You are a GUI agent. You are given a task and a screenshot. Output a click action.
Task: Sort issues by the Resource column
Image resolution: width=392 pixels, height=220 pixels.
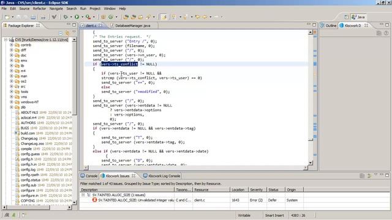[x=211, y=190]
